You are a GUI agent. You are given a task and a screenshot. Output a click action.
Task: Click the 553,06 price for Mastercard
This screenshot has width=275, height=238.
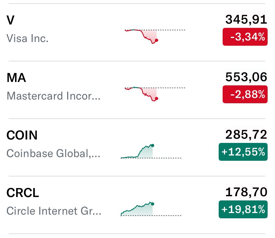246,77
